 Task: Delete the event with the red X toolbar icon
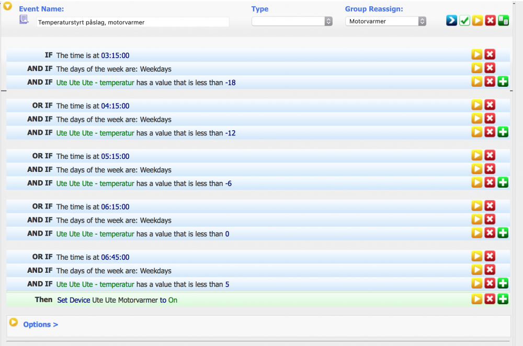[x=490, y=20]
